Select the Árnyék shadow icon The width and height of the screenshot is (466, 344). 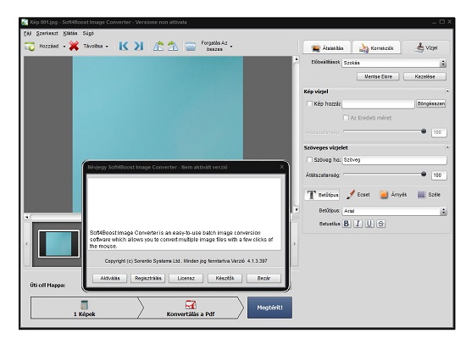pyautogui.click(x=384, y=194)
